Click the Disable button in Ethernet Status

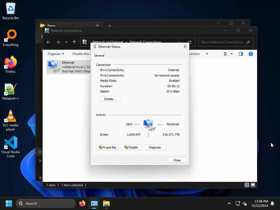[131, 147]
